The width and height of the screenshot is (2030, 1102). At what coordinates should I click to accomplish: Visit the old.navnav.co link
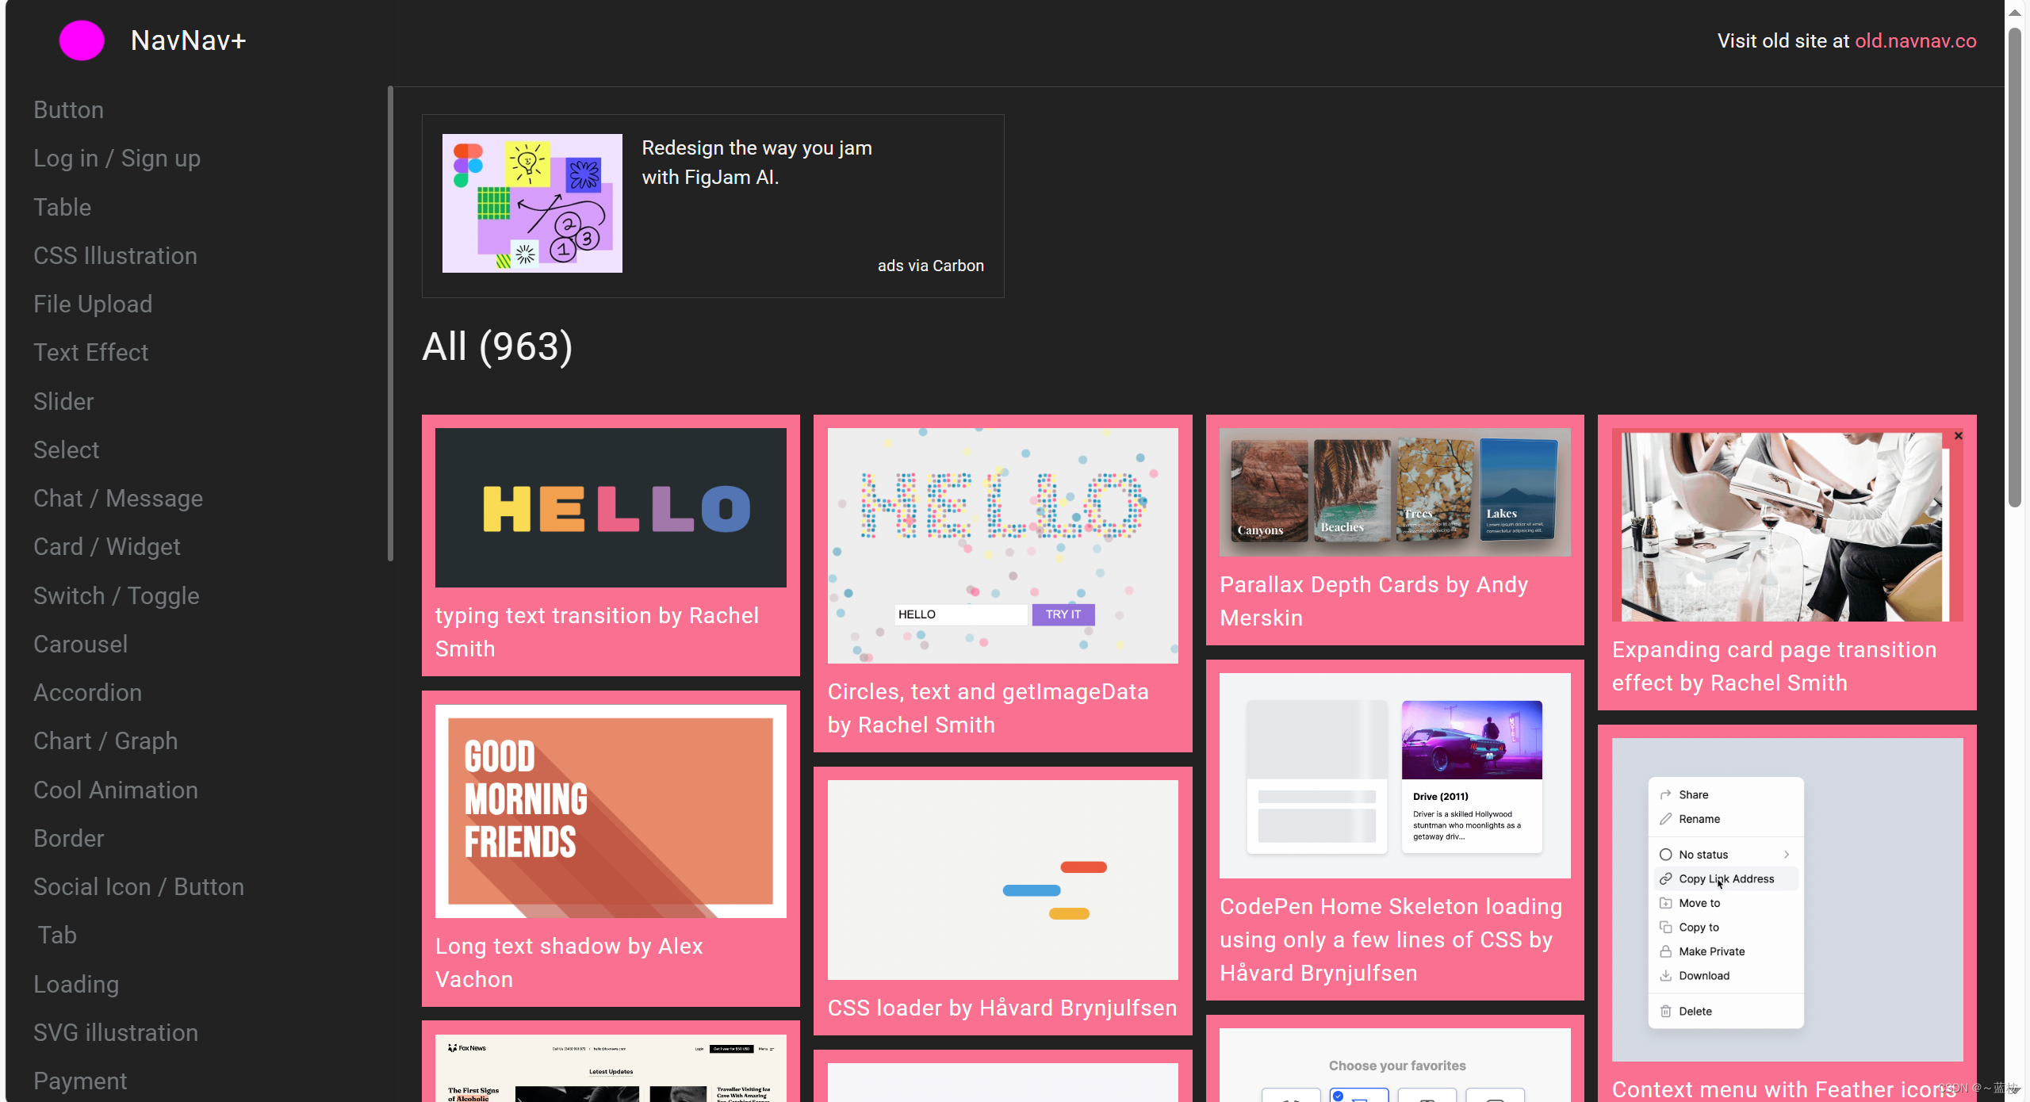click(x=1915, y=40)
